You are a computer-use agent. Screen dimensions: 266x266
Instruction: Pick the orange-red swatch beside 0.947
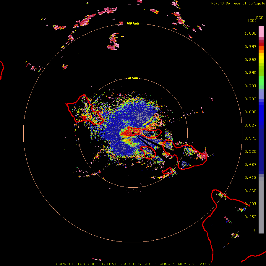261,48
